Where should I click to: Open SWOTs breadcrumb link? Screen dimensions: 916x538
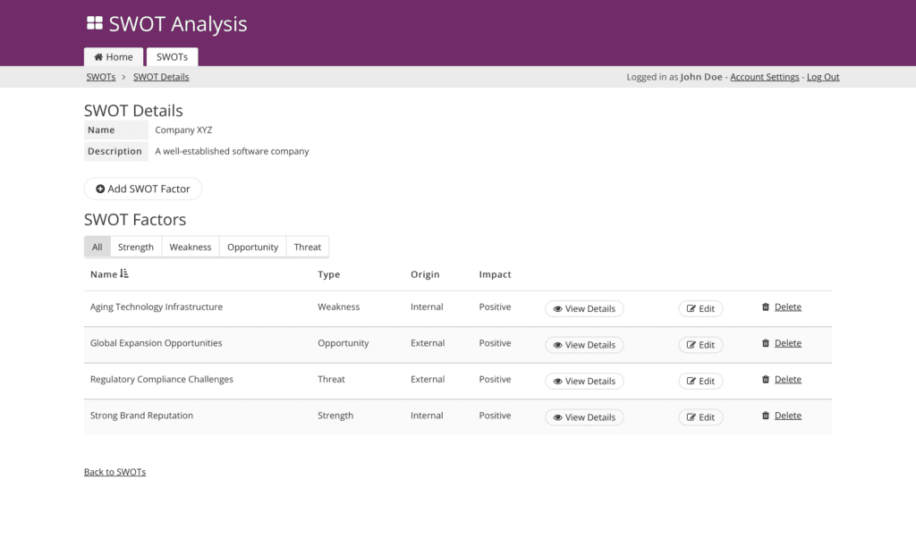click(x=101, y=77)
